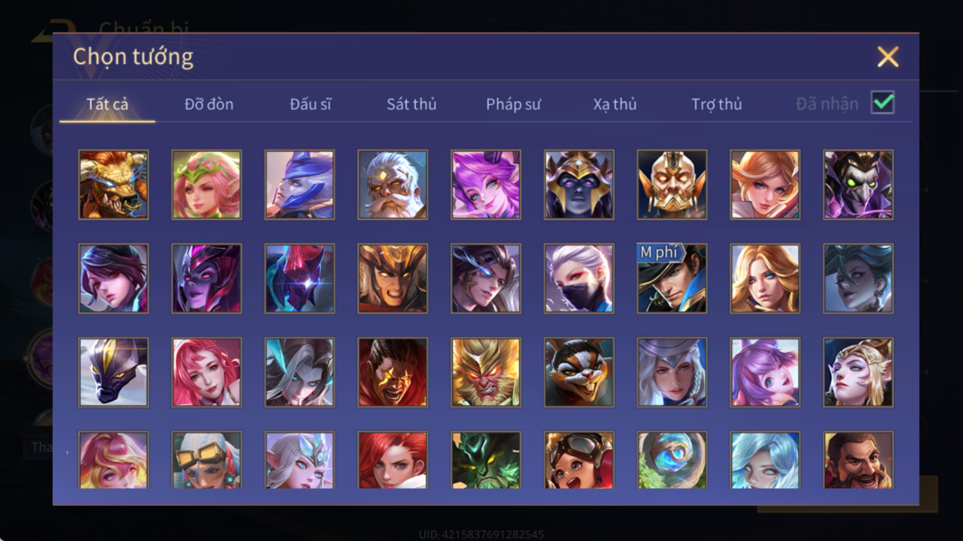Filter heroes by Pháp sư tab
The height and width of the screenshot is (541, 963).
tap(513, 104)
